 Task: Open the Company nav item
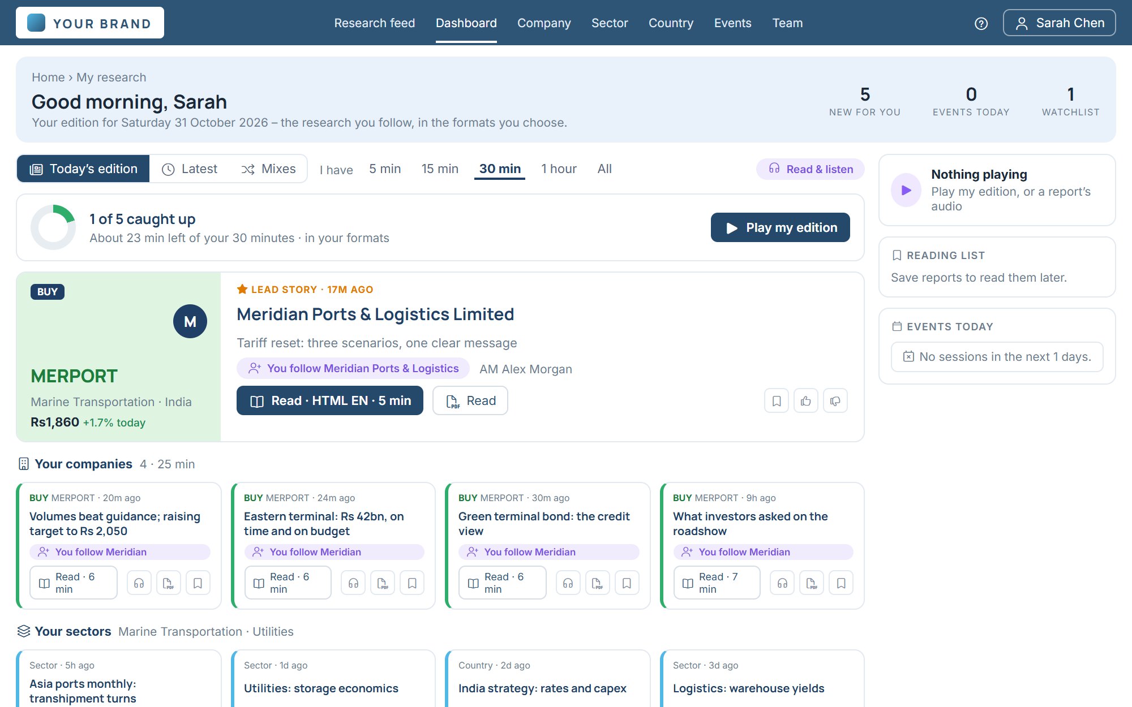544,23
